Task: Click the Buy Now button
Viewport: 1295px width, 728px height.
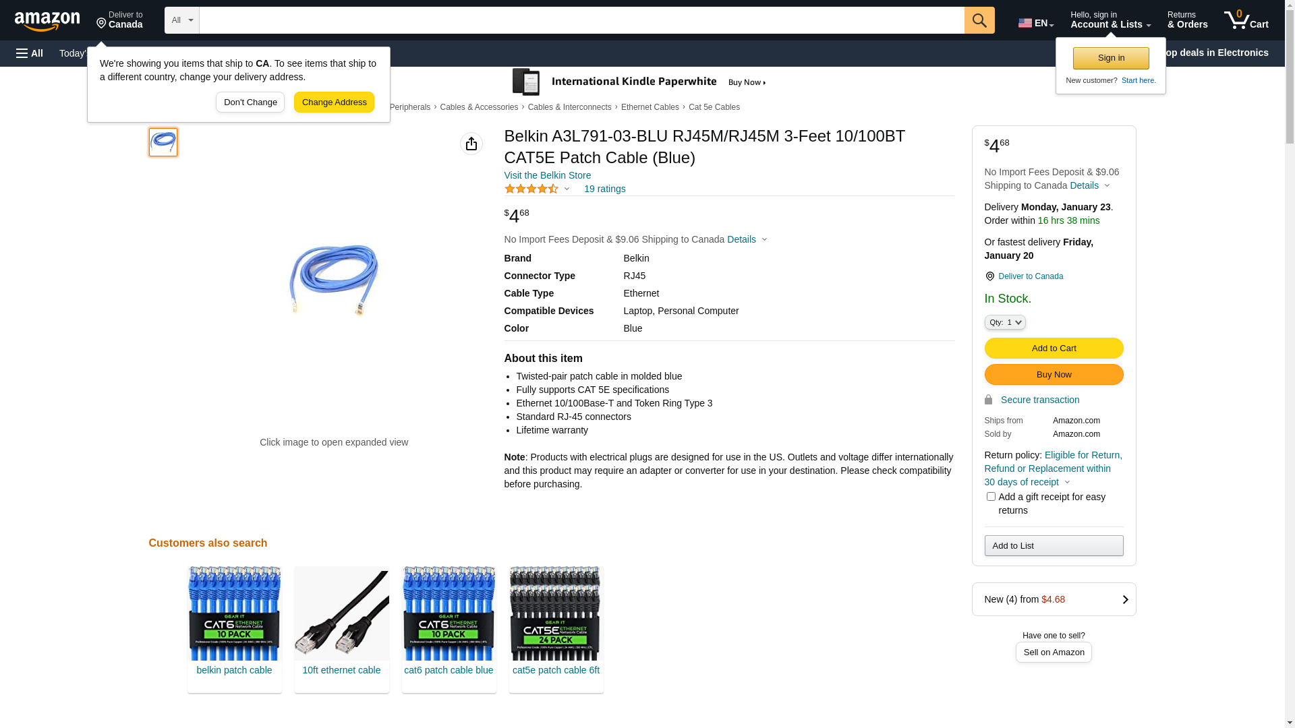Action: coord(1054,375)
